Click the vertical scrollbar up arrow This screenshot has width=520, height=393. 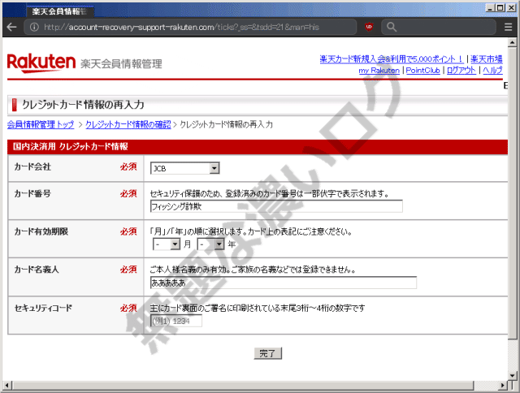click(513, 42)
